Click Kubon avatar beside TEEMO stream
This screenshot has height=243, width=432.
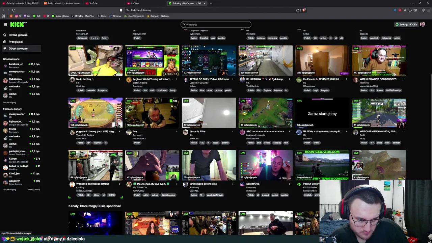pyautogui.click(x=185, y=80)
